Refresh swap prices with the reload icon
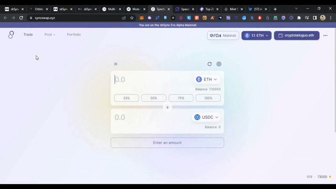Image resolution: width=336 pixels, height=189 pixels. pos(209,64)
